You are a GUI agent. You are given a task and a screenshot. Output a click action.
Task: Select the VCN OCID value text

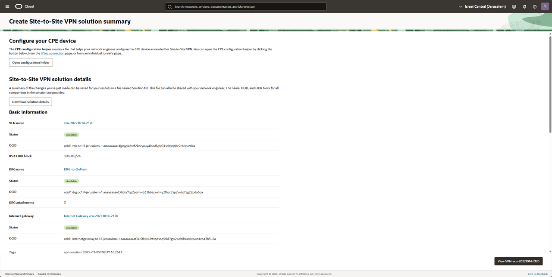(x=129, y=146)
